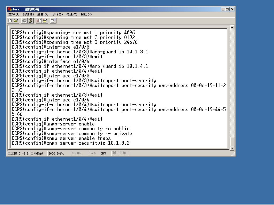
Task: Click the NUM status indicator
Action: (x=106, y=153)
